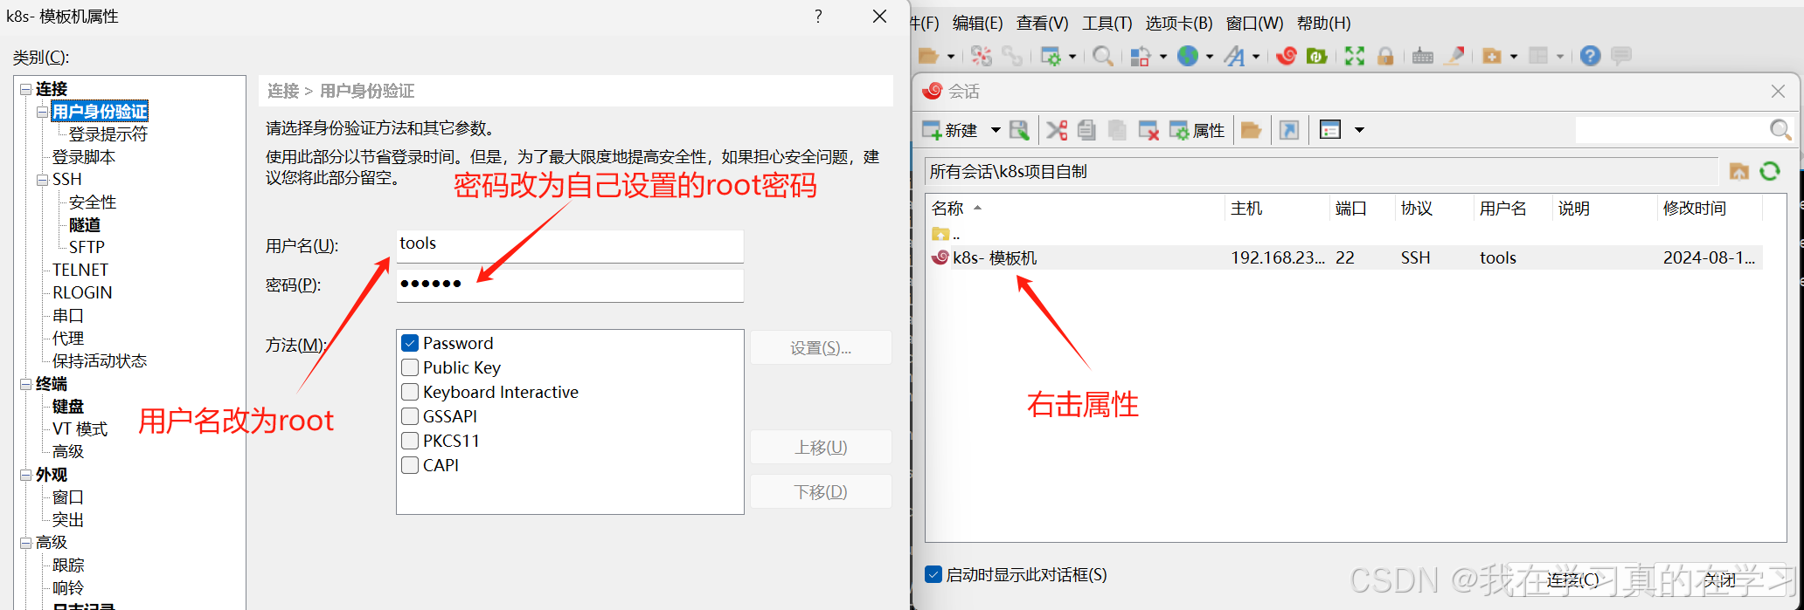The image size is (1804, 610).
Task: Click the search magnifier in Sessions dialog
Action: [x=1780, y=130]
